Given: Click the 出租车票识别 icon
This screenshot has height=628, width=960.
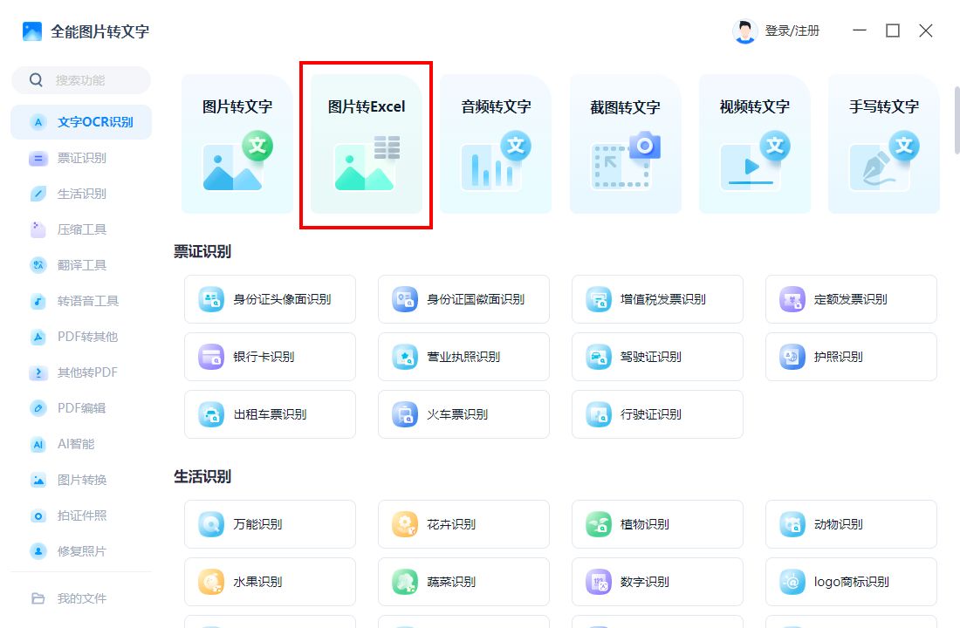Looking at the screenshot, I should coord(211,414).
